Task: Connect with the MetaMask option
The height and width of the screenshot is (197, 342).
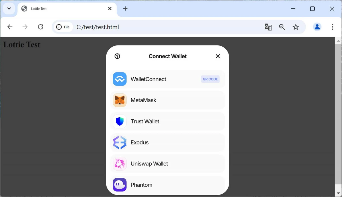Action: [x=168, y=100]
